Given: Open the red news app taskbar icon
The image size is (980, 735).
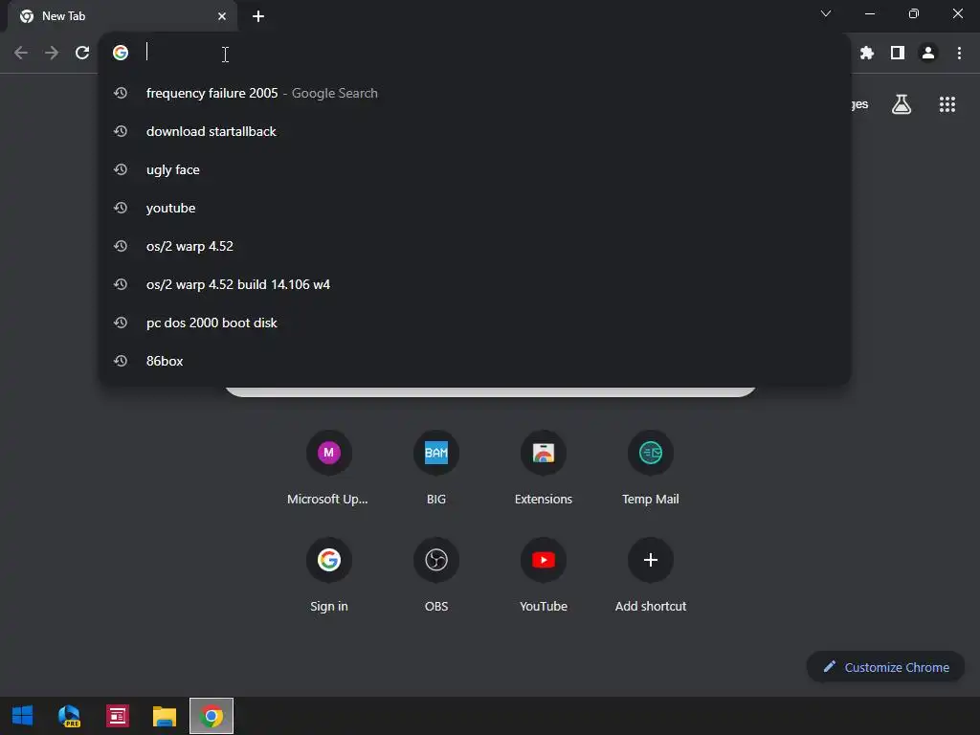Looking at the screenshot, I should (117, 716).
